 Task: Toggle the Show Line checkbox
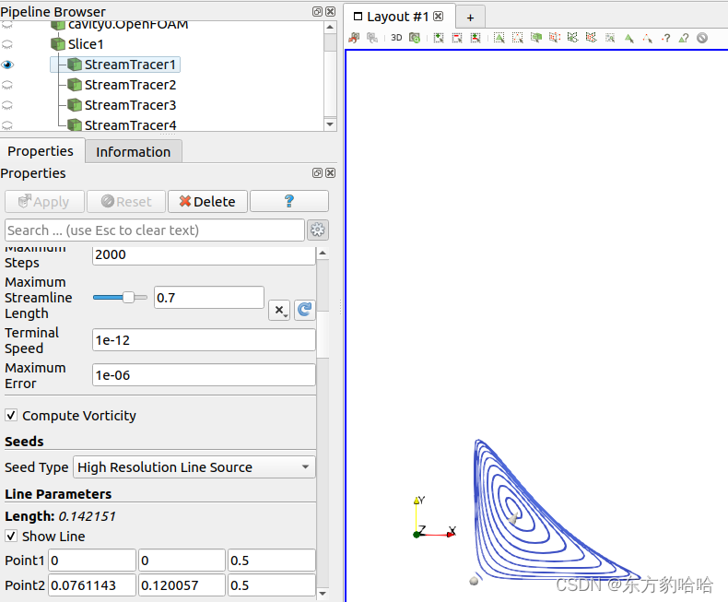[x=11, y=536]
